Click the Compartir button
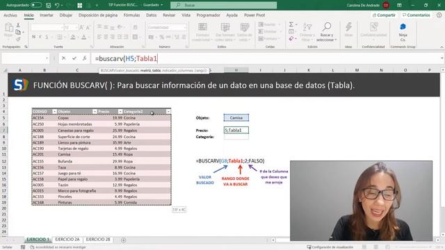The image size is (445, 250). (384, 15)
